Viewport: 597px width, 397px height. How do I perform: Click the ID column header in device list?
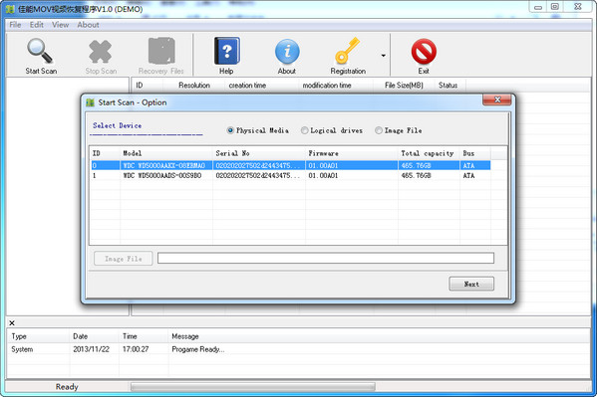(x=105, y=153)
